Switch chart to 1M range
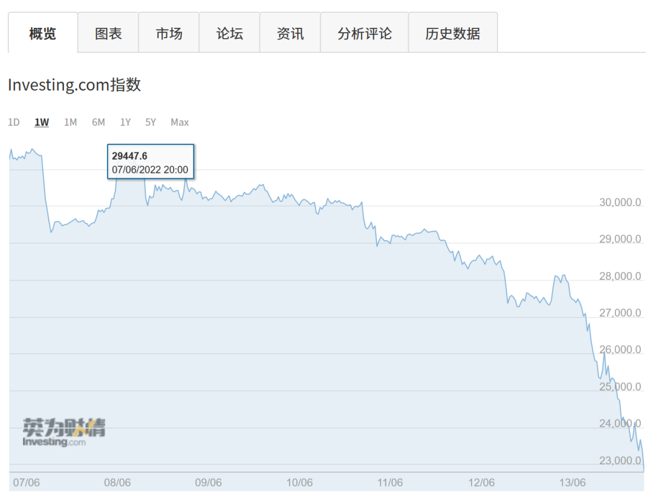653x500 pixels. [70, 123]
